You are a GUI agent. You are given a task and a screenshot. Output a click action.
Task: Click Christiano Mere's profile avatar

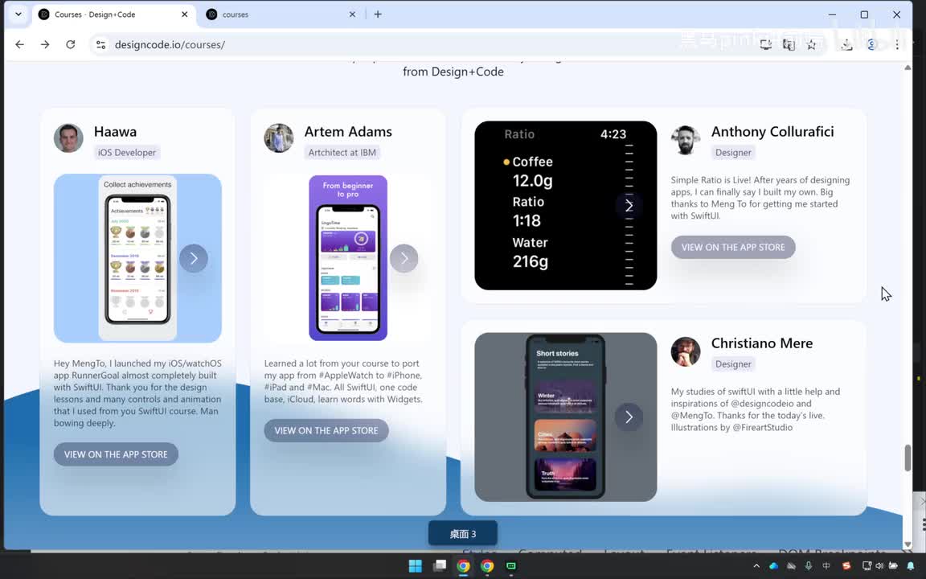click(x=686, y=351)
